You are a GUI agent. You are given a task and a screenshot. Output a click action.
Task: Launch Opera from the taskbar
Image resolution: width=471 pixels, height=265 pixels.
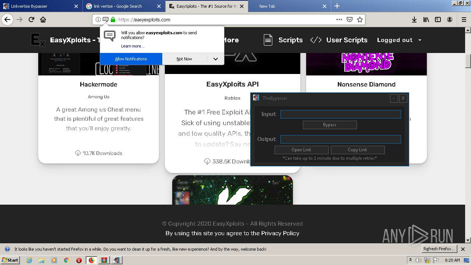[x=79, y=260]
